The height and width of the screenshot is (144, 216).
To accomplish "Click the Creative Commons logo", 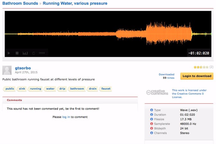I will 157,92.
